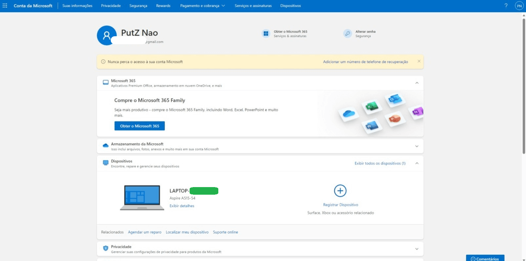The height and width of the screenshot is (261, 526).
Task: Click Suporte online link
Action: (x=225, y=232)
